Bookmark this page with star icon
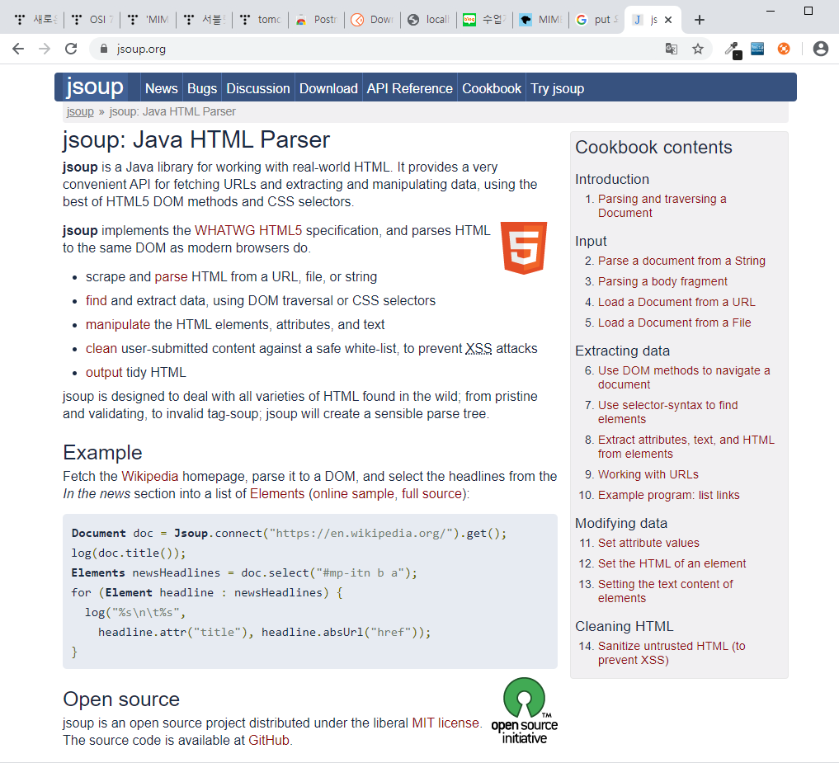839x763 pixels. pyautogui.click(x=698, y=49)
